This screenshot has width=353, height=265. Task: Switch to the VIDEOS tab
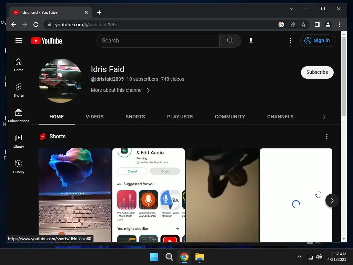94,117
